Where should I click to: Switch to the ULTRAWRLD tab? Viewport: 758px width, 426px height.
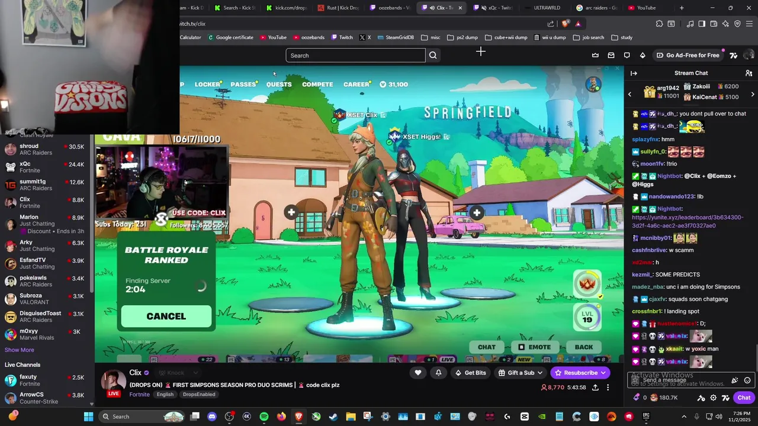(x=546, y=8)
